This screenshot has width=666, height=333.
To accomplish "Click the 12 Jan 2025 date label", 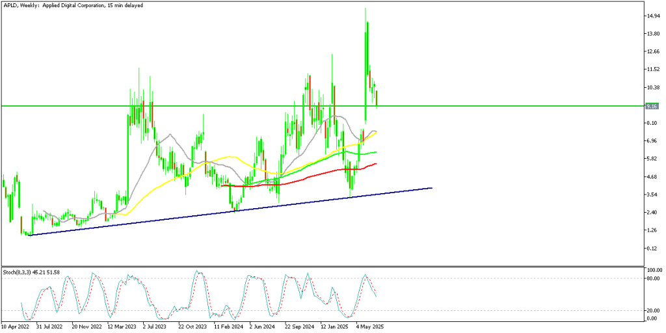I will click(334, 326).
